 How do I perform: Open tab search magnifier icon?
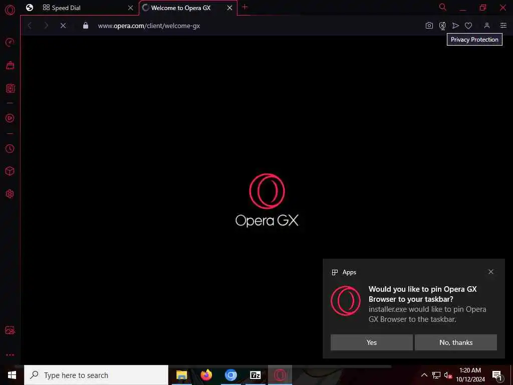pyautogui.click(x=443, y=7)
